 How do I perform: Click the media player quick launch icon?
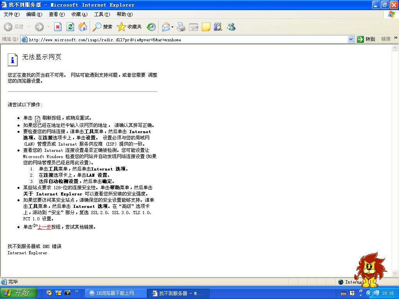coord(49,293)
